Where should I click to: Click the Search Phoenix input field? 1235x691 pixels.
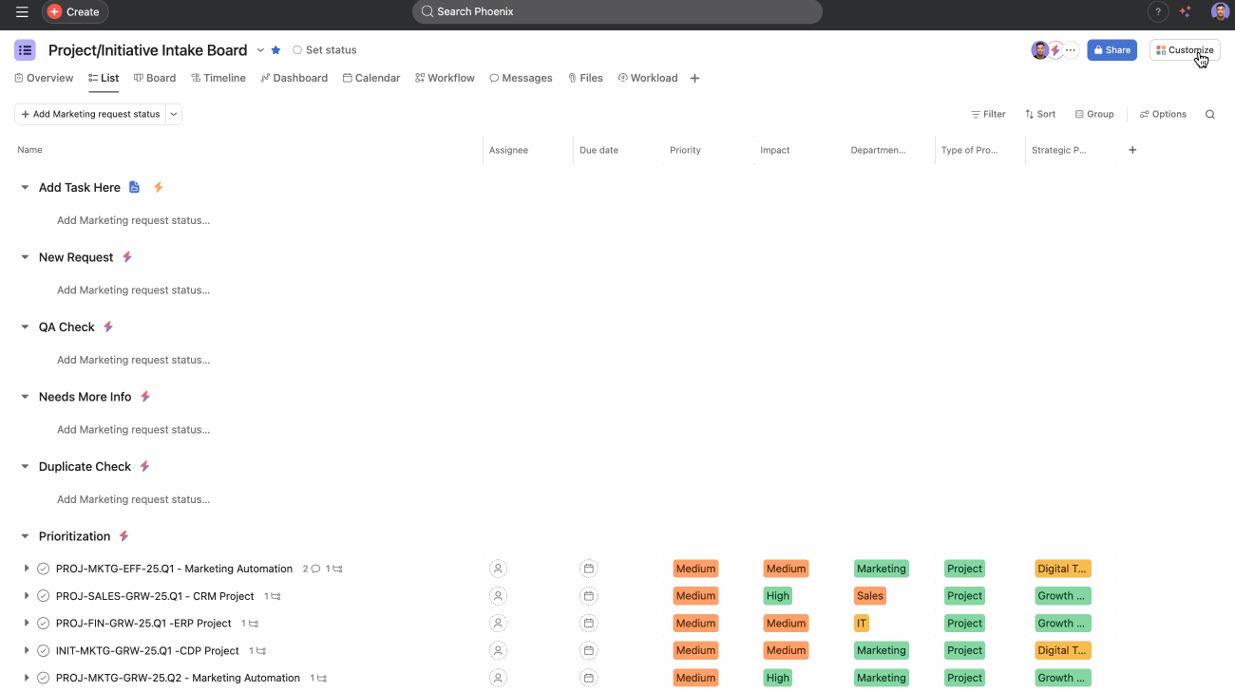pos(617,11)
